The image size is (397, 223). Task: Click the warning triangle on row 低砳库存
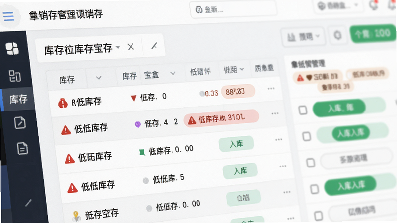click(x=69, y=159)
